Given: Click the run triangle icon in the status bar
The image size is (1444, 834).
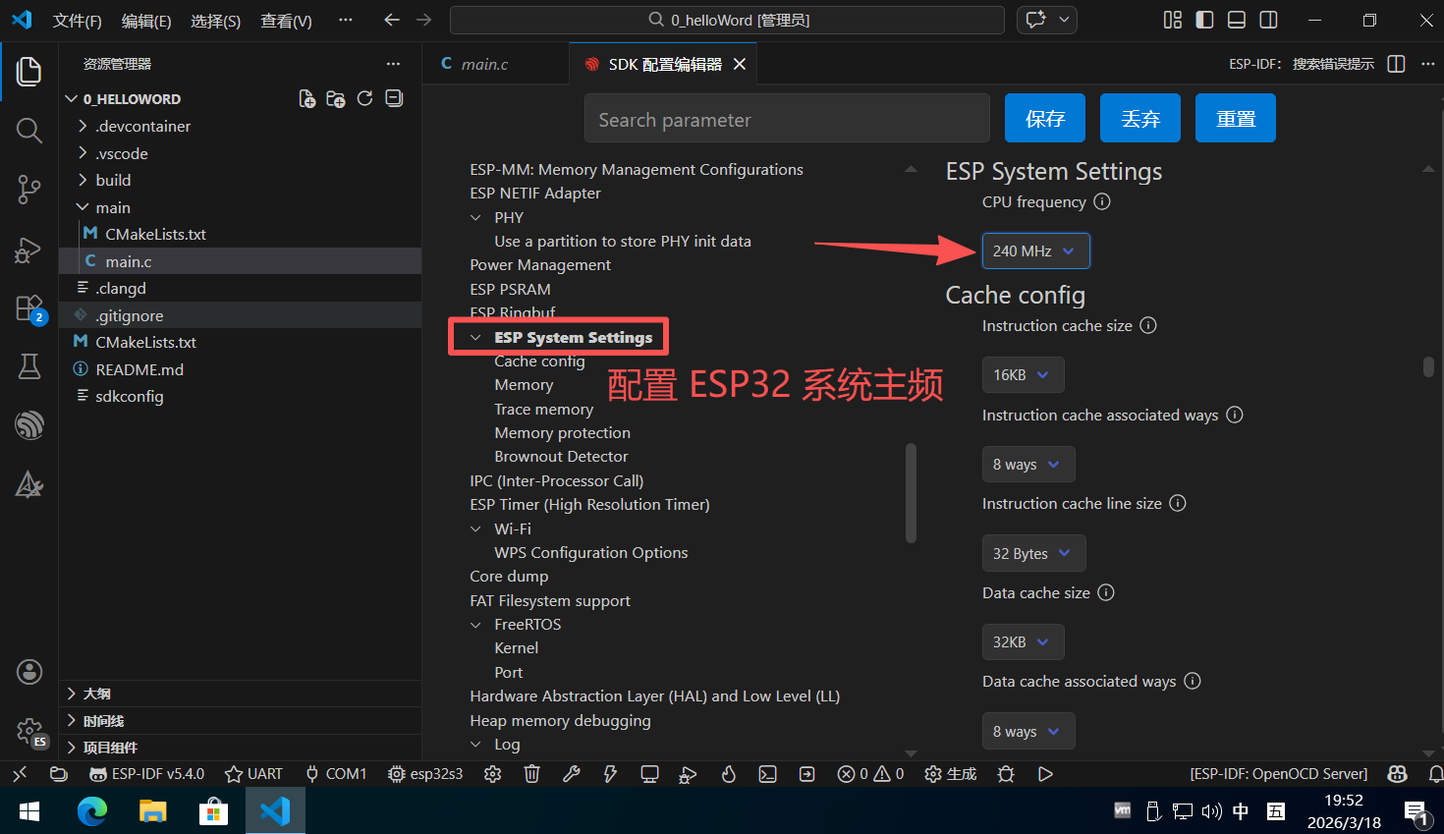Looking at the screenshot, I should point(1045,774).
